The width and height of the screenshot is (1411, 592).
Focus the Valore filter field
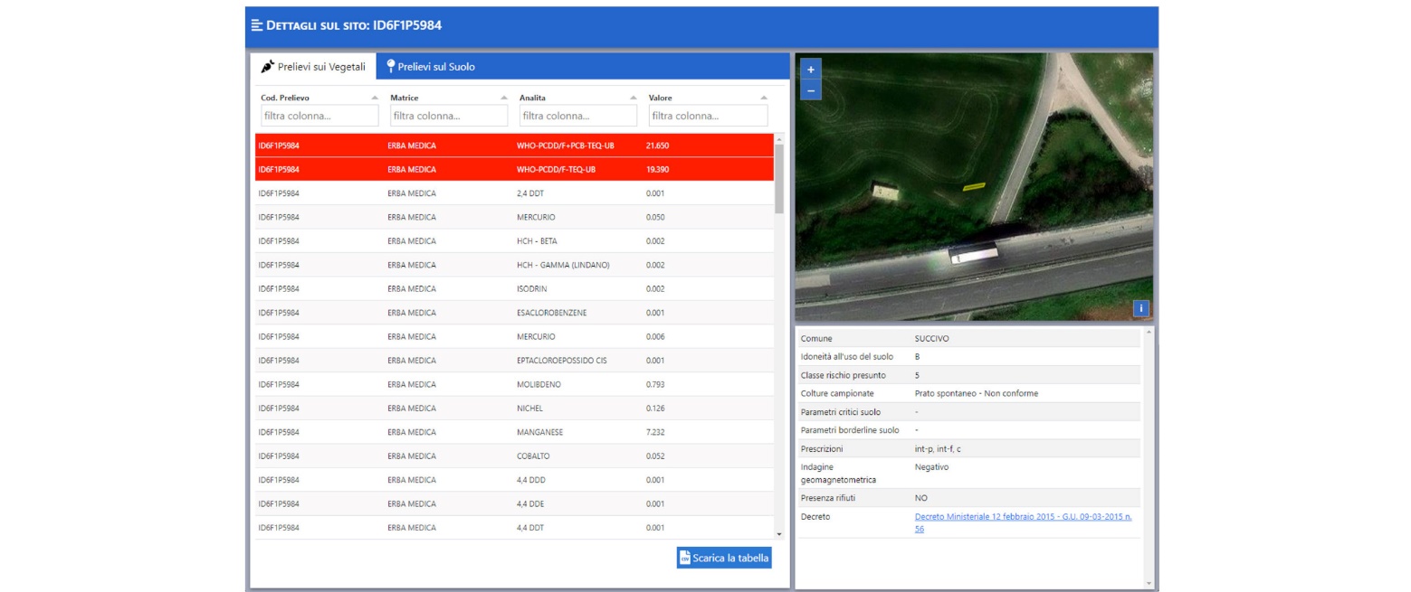click(708, 116)
